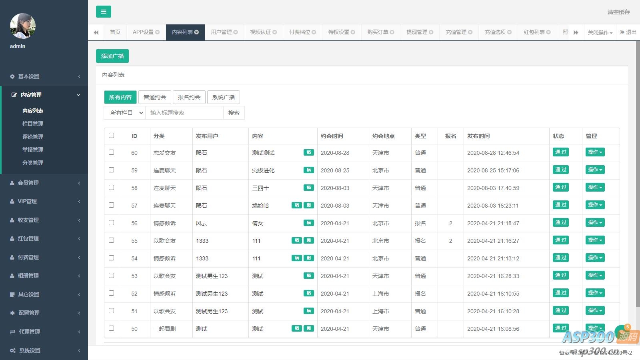
Task: Click the 添加广播 button
Action: point(112,56)
